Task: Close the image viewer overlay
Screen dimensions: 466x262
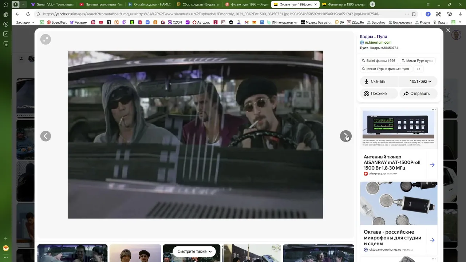Action: tap(448, 30)
